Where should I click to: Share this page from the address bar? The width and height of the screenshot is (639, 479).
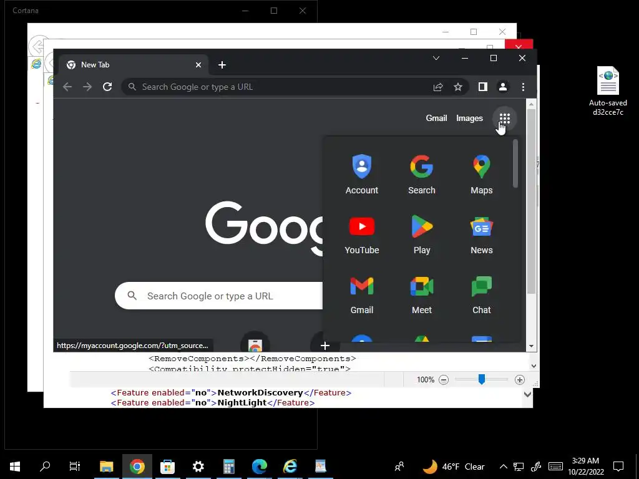[x=438, y=87]
